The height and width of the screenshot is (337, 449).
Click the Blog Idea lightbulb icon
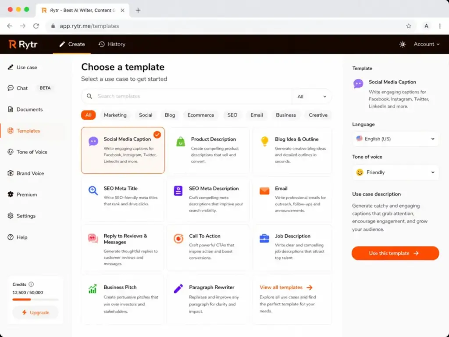[264, 141]
